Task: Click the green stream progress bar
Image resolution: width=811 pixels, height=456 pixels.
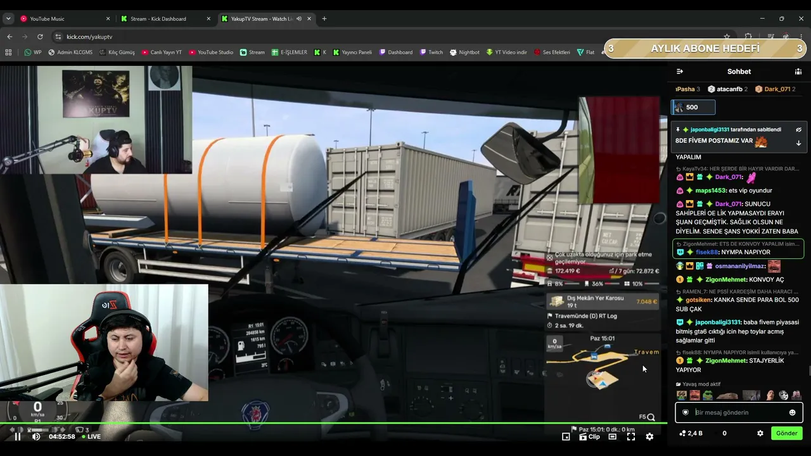Action: (x=333, y=423)
